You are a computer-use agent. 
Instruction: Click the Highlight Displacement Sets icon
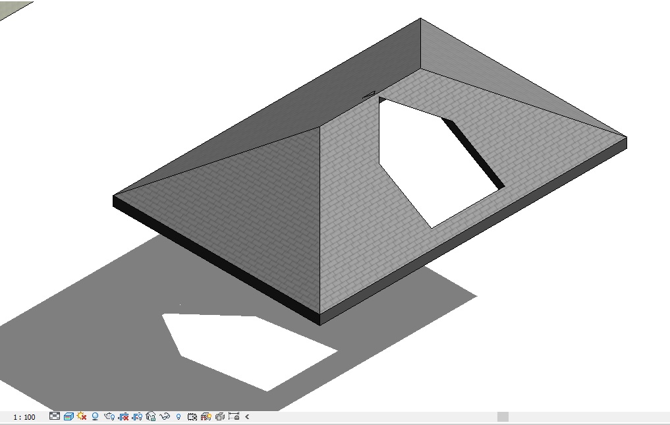click(x=220, y=416)
